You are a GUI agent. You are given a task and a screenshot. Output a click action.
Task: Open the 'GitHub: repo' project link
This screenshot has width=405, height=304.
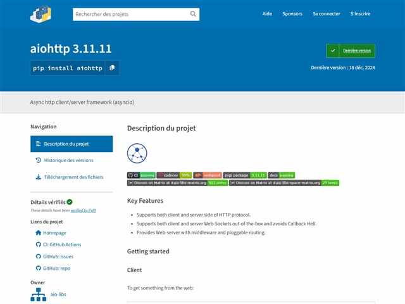click(x=56, y=269)
